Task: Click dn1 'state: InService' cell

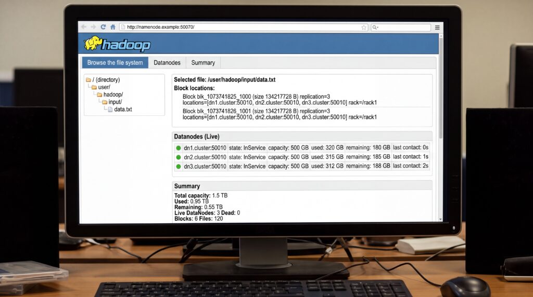Action: [x=247, y=148]
